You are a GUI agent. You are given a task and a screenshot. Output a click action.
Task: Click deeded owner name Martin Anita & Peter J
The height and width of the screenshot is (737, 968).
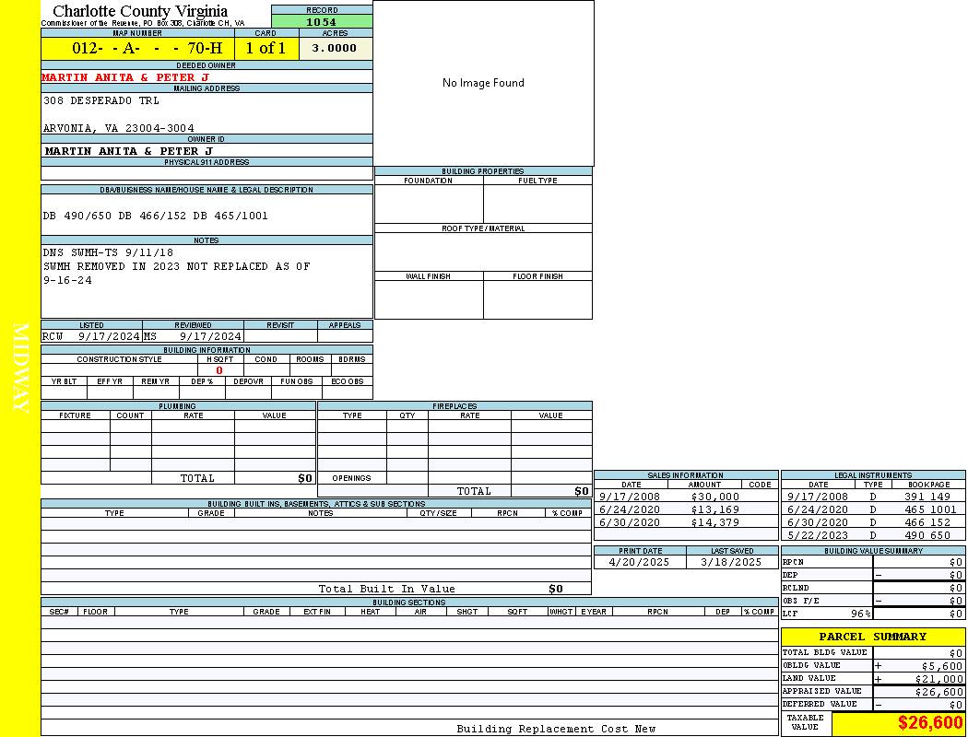tap(125, 77)
